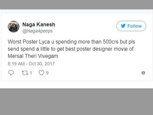Screen dimensions: 153x115
Task: Open the Naga Kanesh display name link
Action: coord(39,25)
